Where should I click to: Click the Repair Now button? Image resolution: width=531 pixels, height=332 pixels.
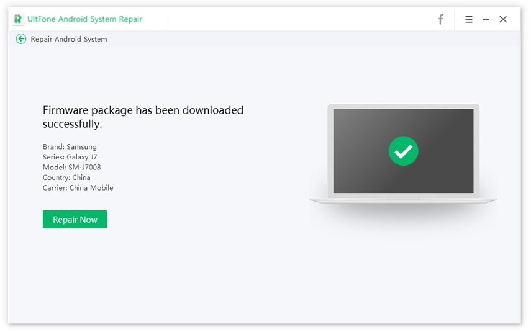click(75, 219)
